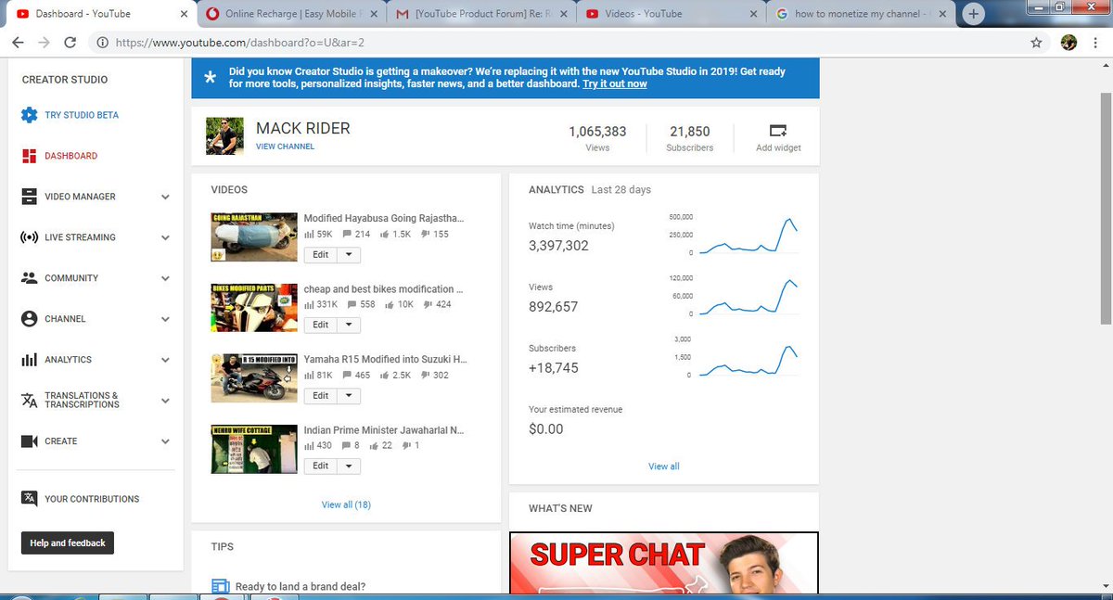This screenshot has height=600, width=1113.
Task: Click Edit button for Modified Hayabusa video
Action: click(x=320, y=254)
